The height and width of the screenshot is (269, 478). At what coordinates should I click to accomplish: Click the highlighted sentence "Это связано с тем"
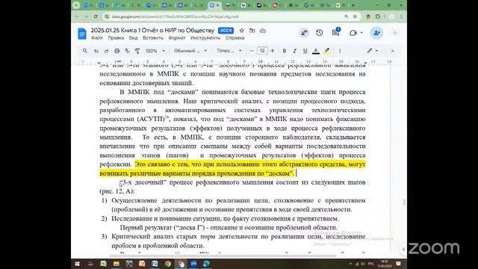coord(232,169)
